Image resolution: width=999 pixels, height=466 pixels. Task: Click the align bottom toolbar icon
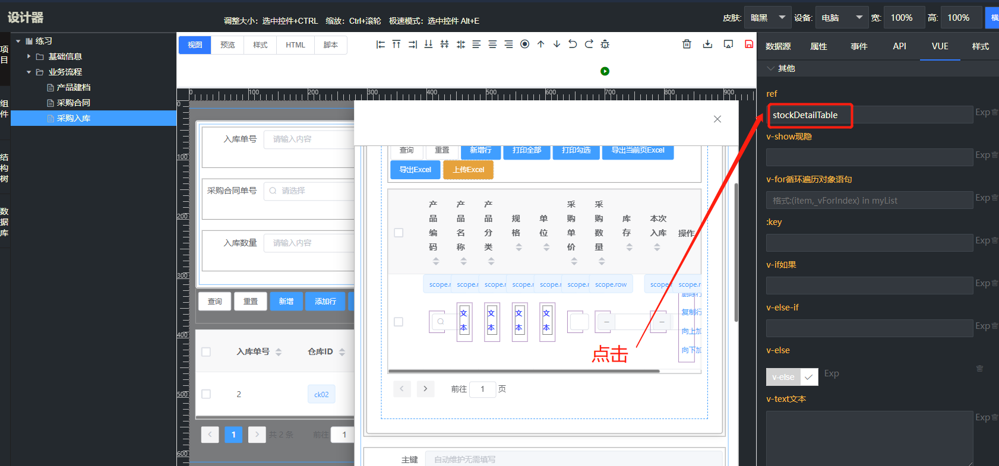428,45
